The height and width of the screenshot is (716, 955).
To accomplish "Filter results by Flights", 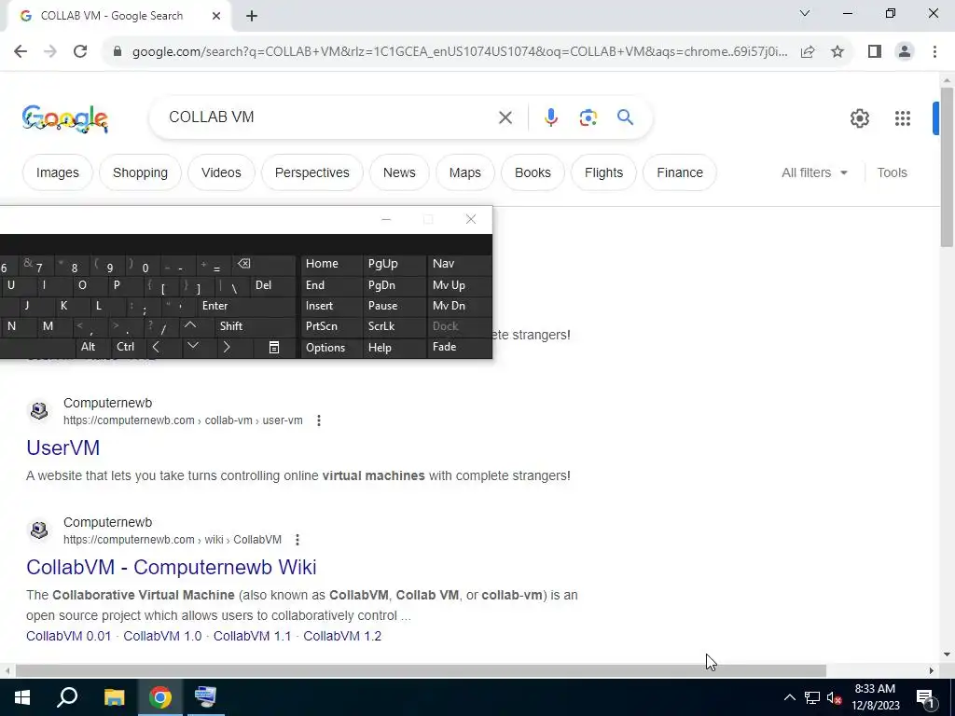I will click(603, 172).
